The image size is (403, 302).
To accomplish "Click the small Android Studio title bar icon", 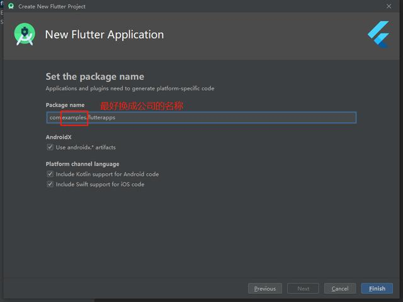I will click(11, 6).
